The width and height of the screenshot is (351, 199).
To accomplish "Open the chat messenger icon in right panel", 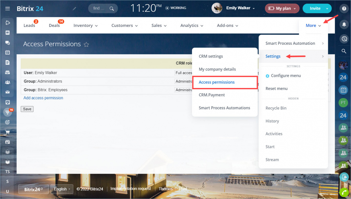I will (344, 39).
